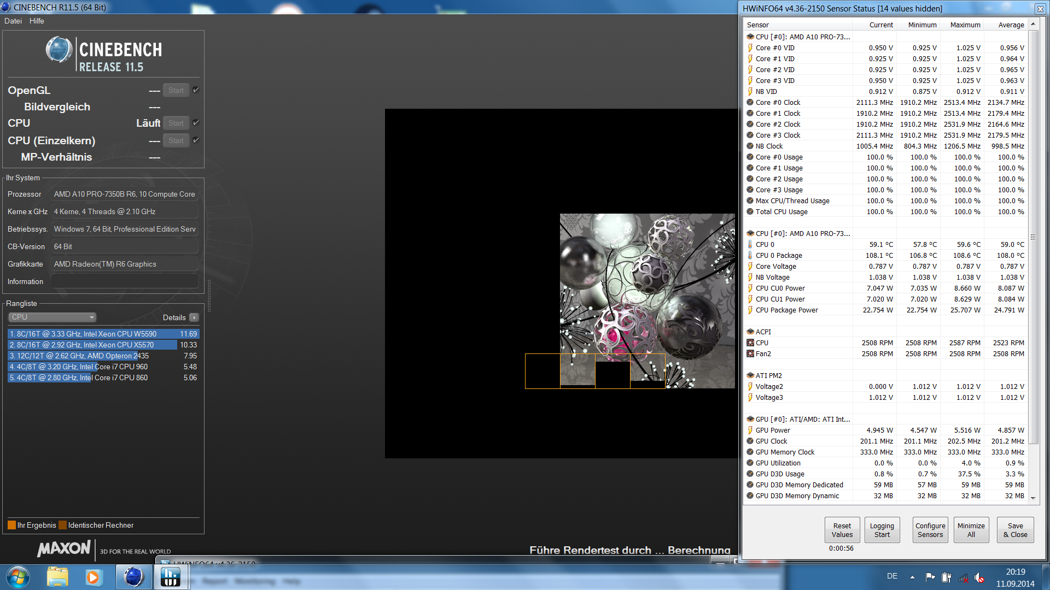Click the Cinebench logo sphere icon

59,50
